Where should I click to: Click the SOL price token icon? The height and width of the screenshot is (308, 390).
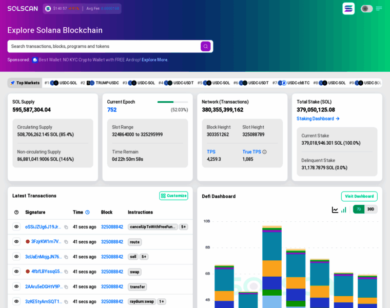click(48, 9)
